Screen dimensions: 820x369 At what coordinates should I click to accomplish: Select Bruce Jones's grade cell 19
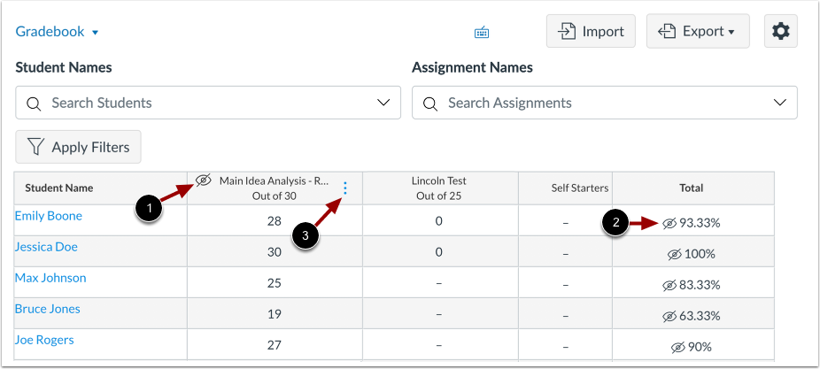click(275, 314)
